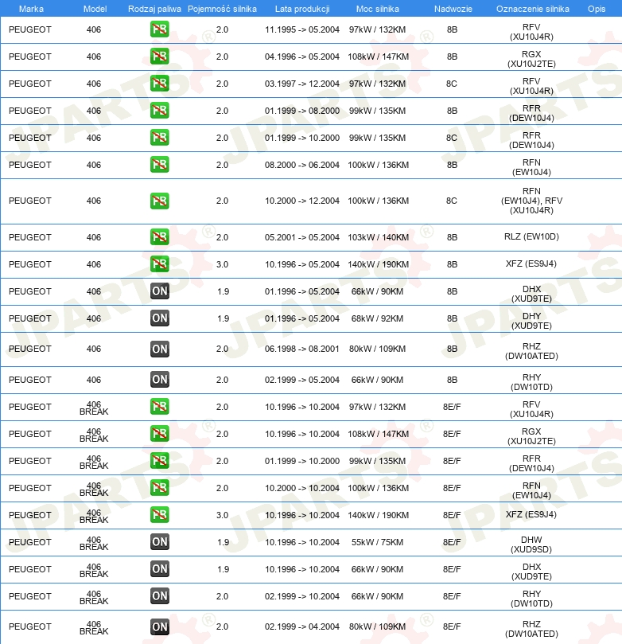Click the date cell 10.2000 -> 10.2004
This screenshot has width=622, height=644.
coord(302,488)
